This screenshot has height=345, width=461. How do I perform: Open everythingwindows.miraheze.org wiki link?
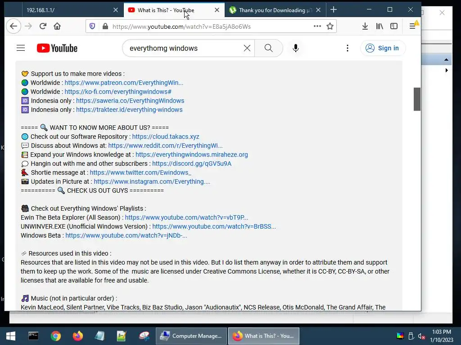pyautogui.click(x=191, y=155)
